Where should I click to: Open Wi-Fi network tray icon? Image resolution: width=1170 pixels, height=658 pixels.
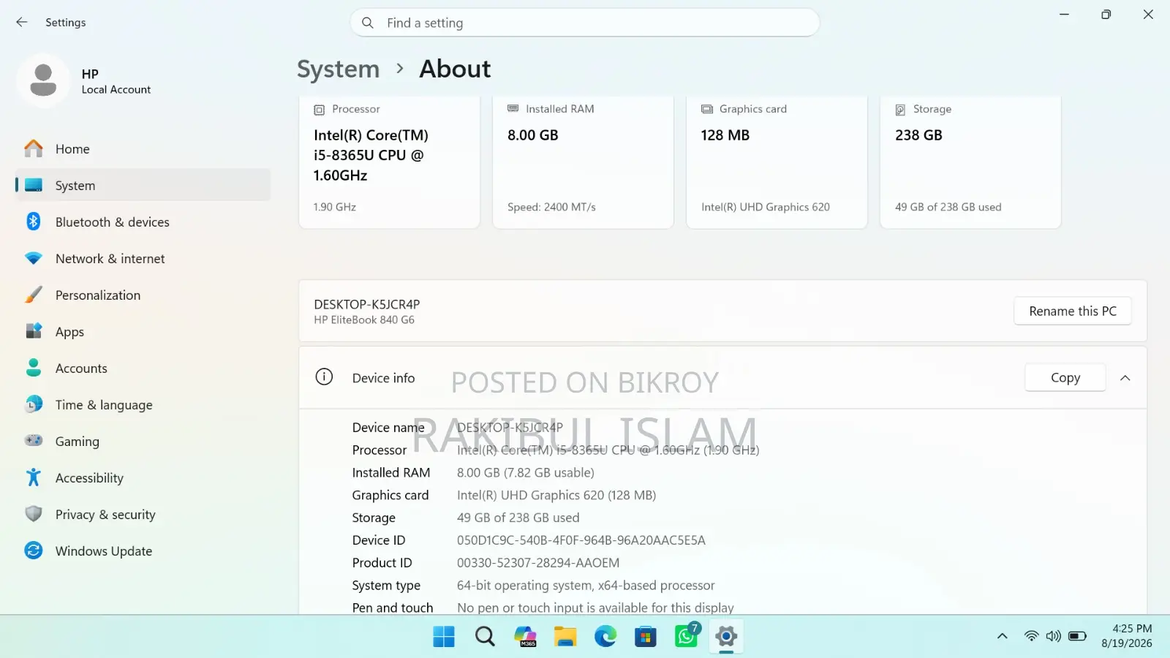coord(1031,636)
